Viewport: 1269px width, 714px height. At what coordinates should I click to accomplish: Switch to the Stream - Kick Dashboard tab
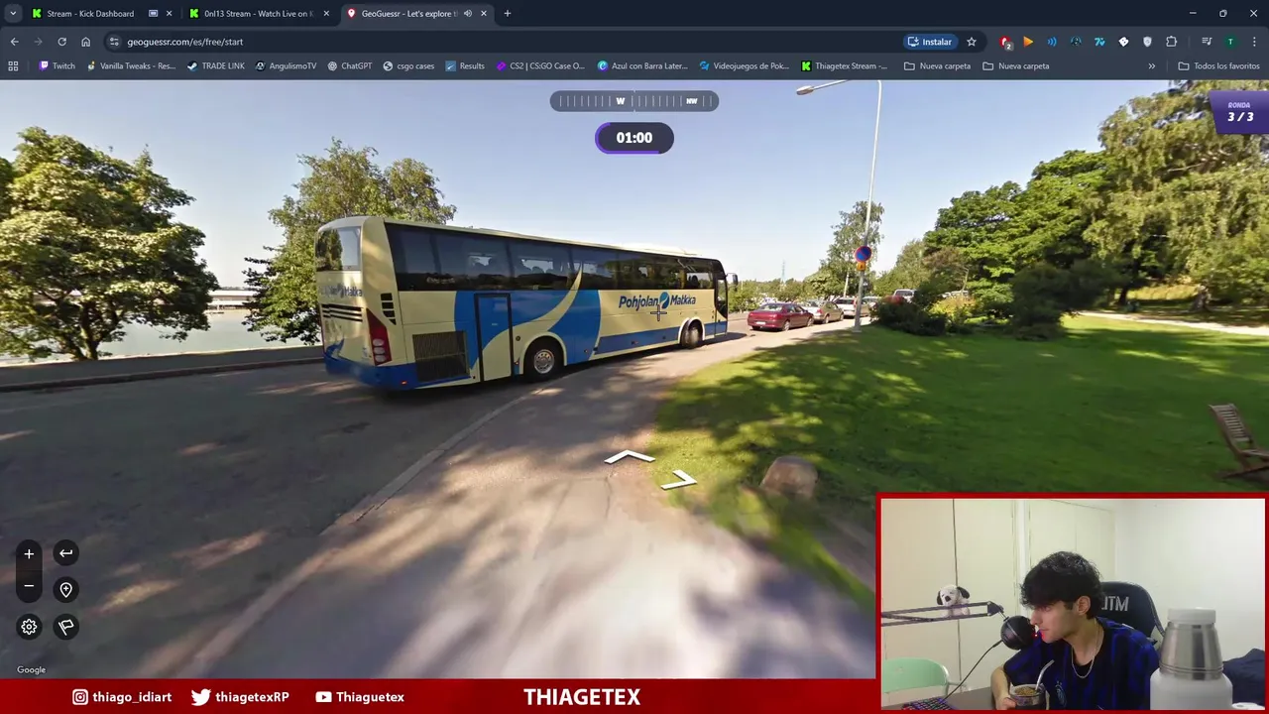pyautogui.click(x=90, y=14)
